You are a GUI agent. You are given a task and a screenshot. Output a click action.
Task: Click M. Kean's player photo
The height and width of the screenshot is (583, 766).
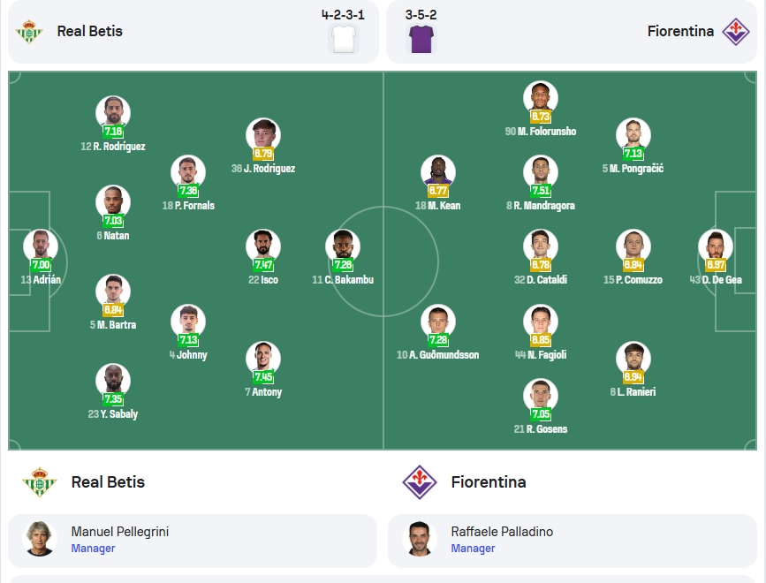(438, 172)
